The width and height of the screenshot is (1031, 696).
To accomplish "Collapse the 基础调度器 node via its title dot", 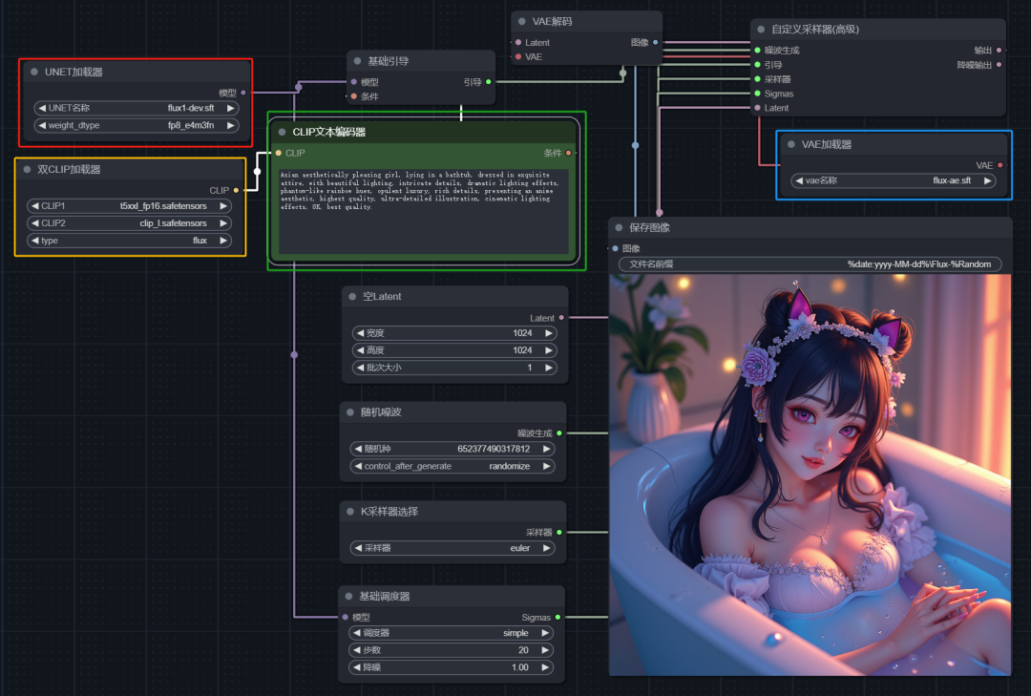I will click(350, 596).
